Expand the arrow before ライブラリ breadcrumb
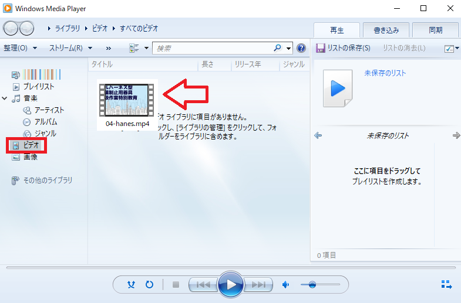The height and width of the screenshot is (303, 461). 49,29
